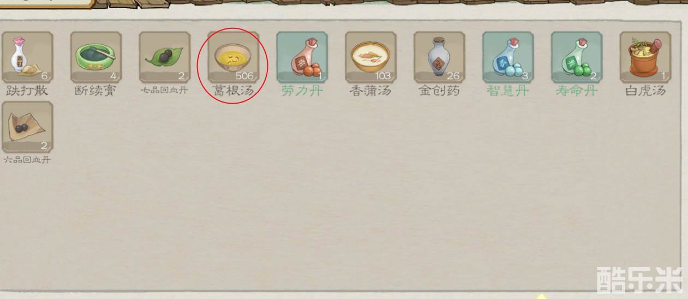The height and width of the screenshot is (299, 688).
Task: Choose the circled 葛根汤 yellow soup bowl
Action: (234, 57)
